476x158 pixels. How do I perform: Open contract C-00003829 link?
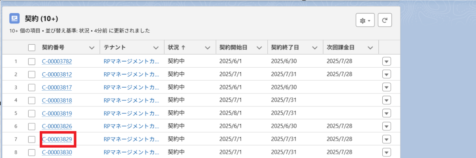point(57,139)
